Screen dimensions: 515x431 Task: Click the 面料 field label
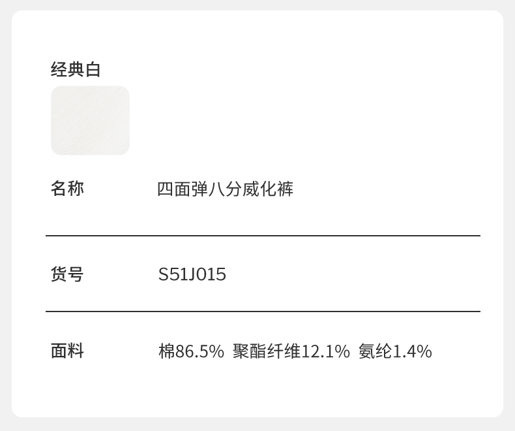point(67,351)
